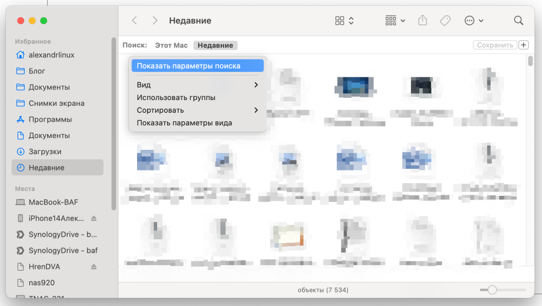Open the icon view switcher
Screen dimensions: 542x306
[x=344, y=21]
